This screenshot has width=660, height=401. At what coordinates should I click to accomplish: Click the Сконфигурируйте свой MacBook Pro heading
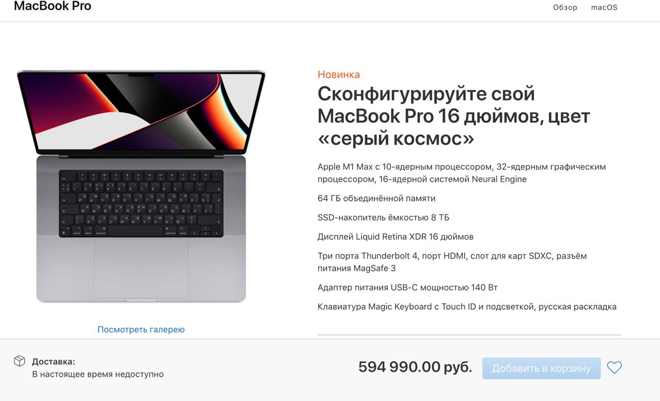[x=454, y=116]
